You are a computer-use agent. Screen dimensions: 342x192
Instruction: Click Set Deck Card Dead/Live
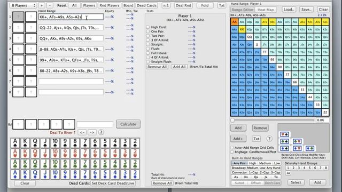point(113,183)
